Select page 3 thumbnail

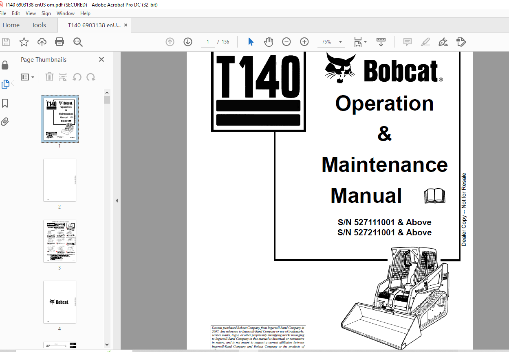(x=59, y=241)
